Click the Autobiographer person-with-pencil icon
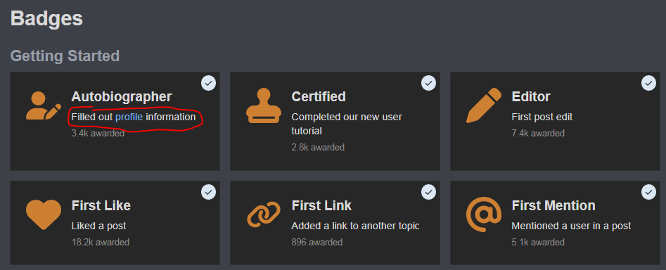This screenshot has width=666, height=270. 44,105
